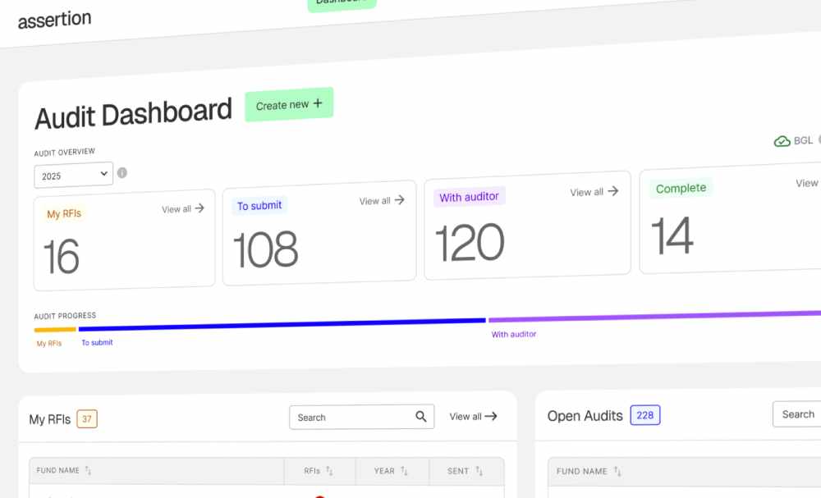
Task: Click View all on the To submit card
Action: click(382, 200)
